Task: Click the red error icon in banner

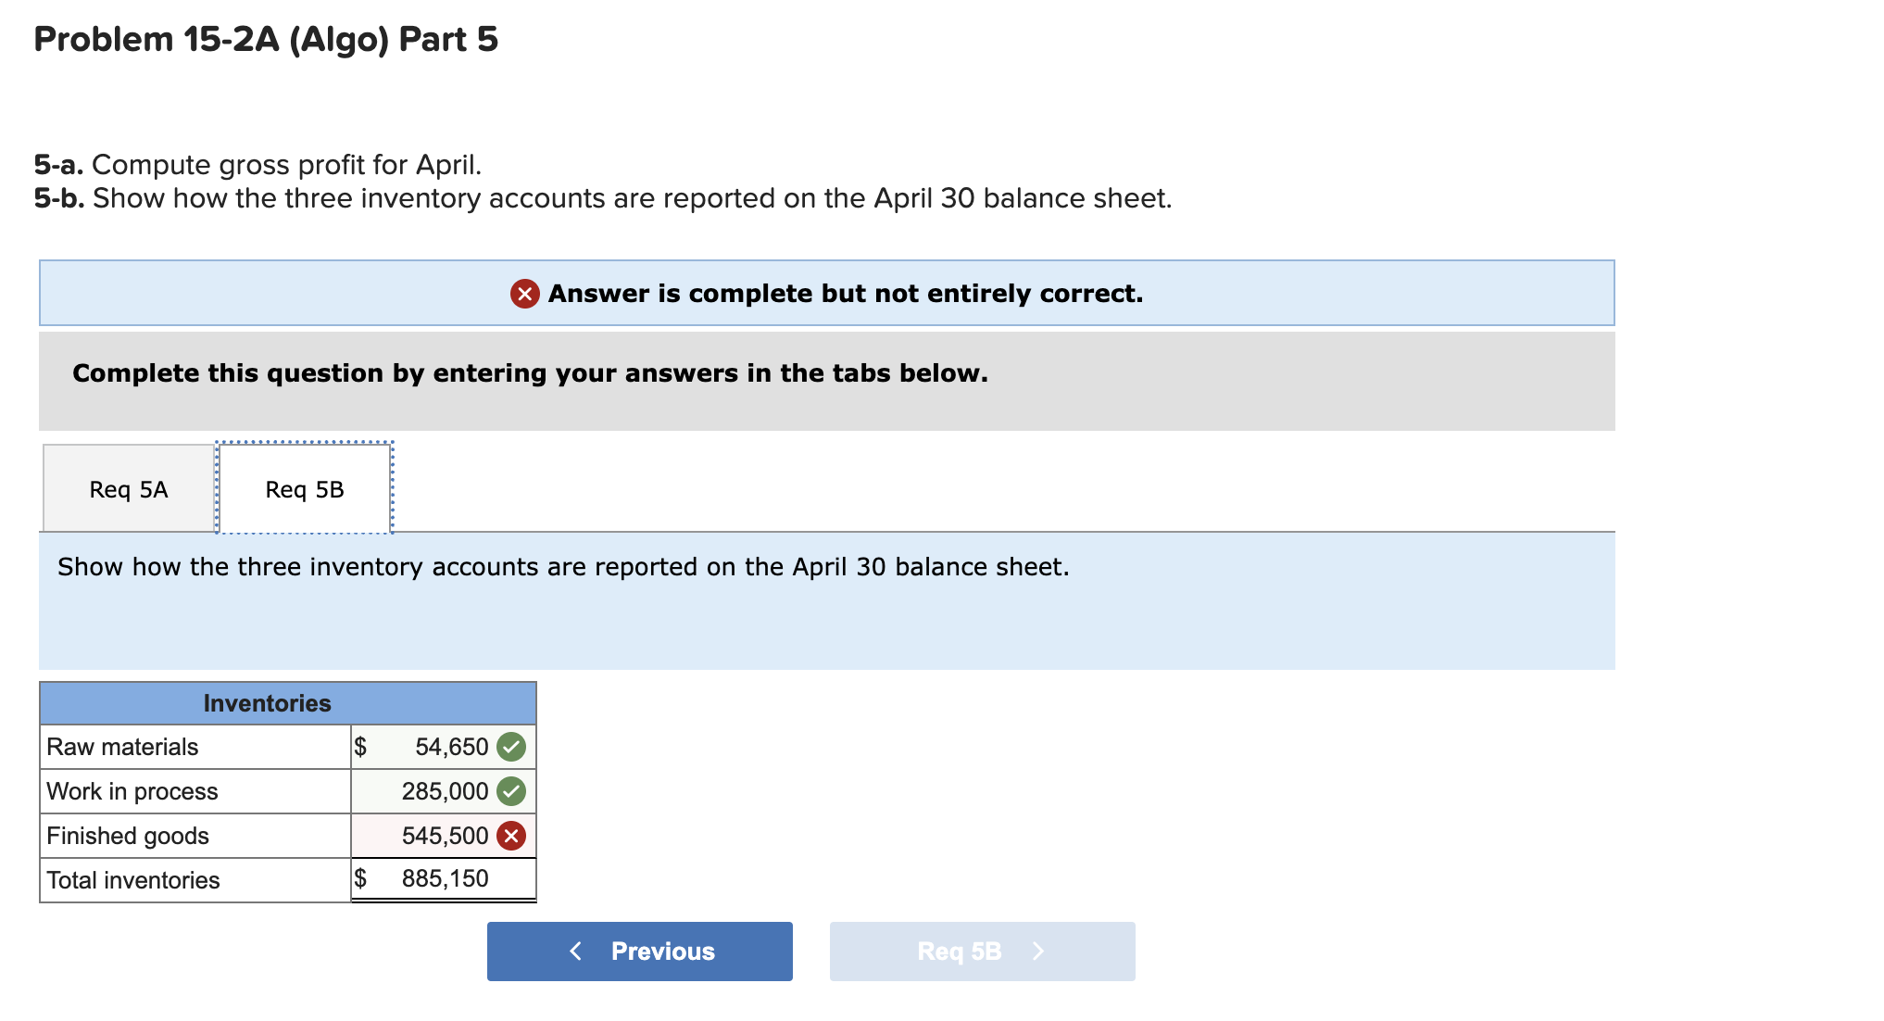Action: pyautogui.click(x=524, y=294)
